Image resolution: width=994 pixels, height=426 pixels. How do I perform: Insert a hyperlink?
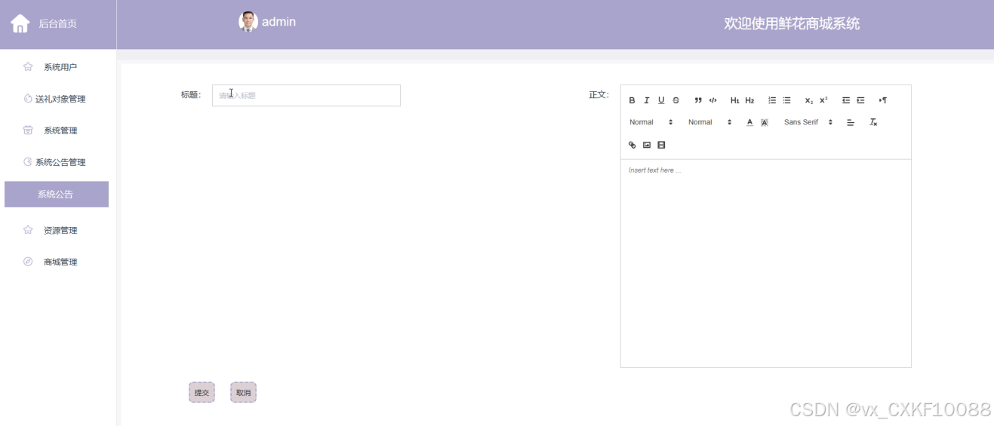(x=632, y=145)
